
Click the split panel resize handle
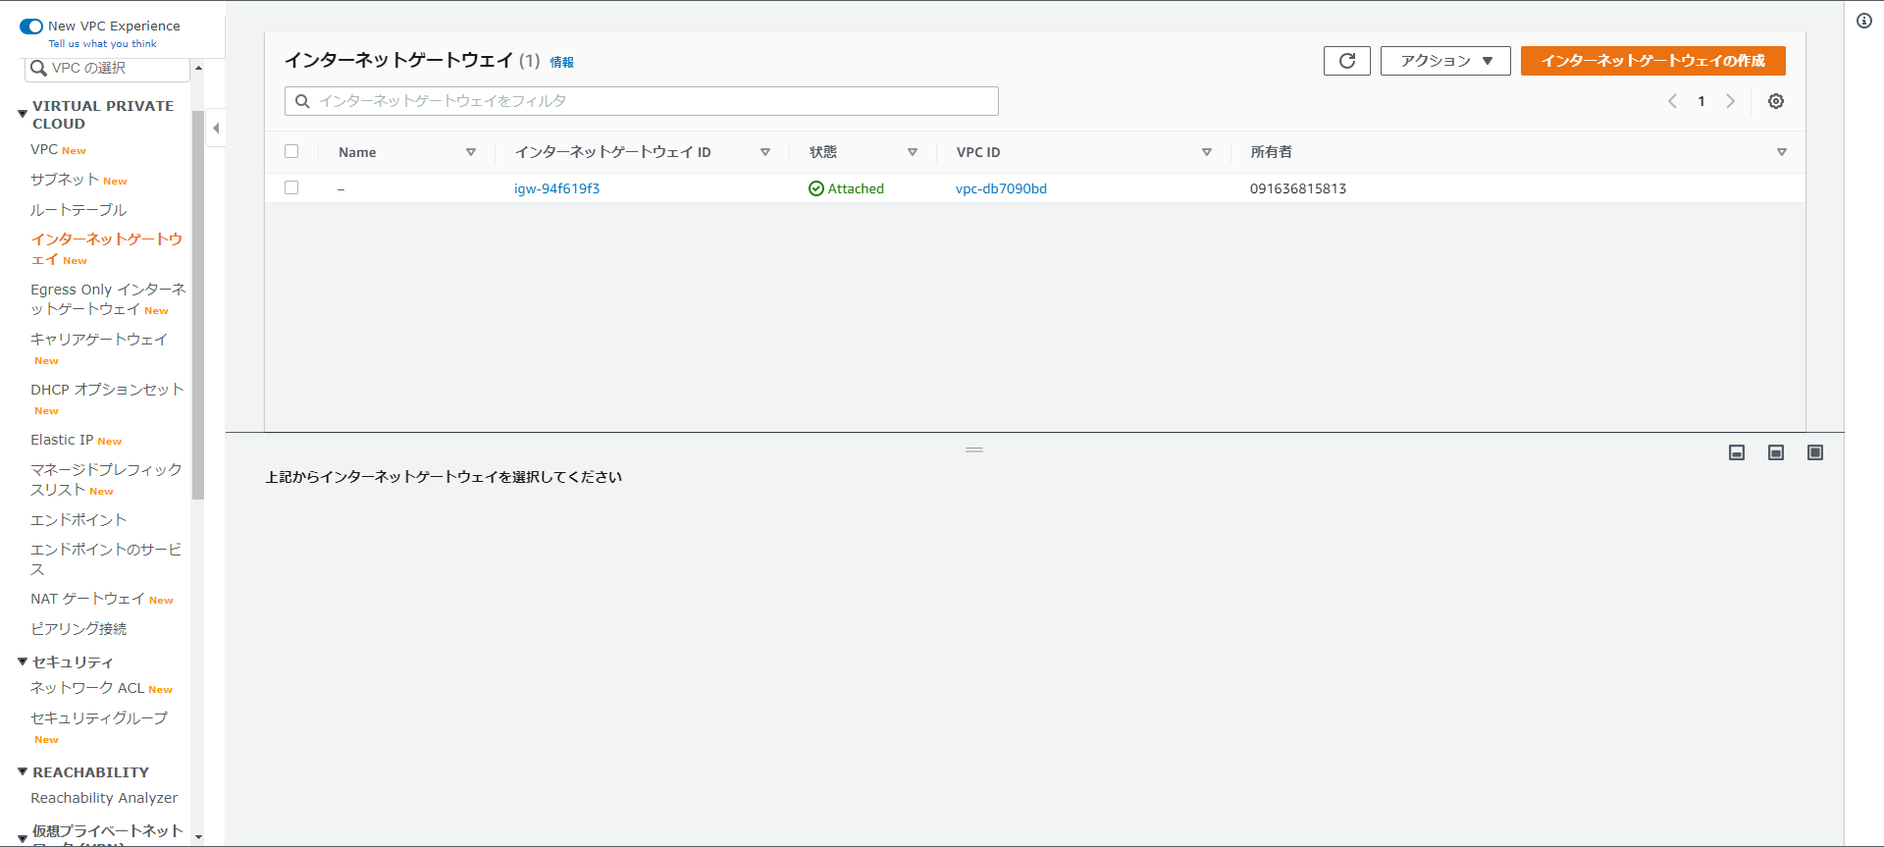(x=974, y=450)
